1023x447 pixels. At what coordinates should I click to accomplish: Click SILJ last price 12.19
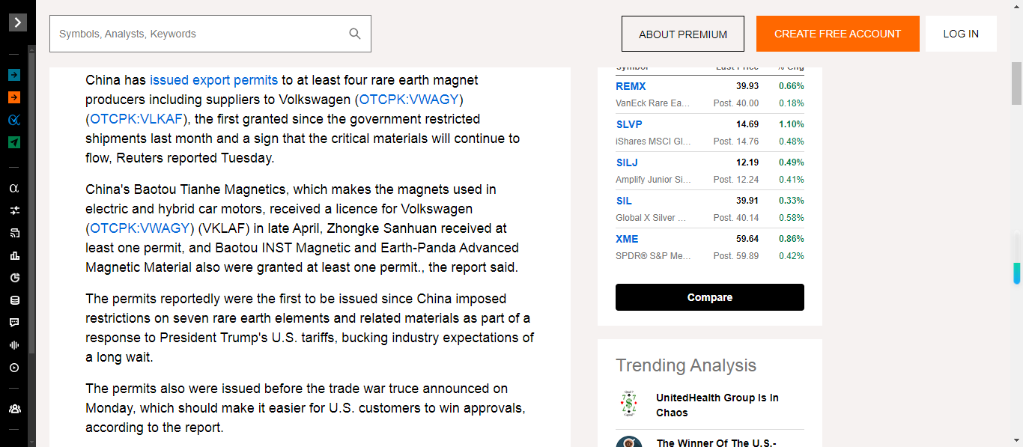point(747,162)
